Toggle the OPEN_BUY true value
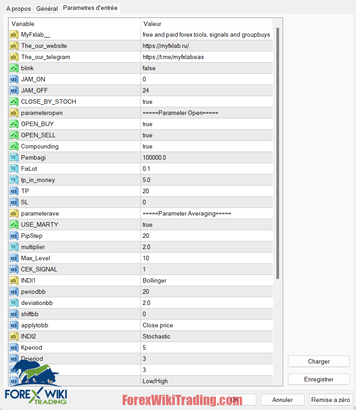This screenshot has height=410, width=356. (206, 124)
